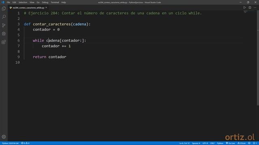Image resolution: width=259 pixels, height=145 pixels.
Task: Open the Search view in activity bar
Action: 4,17
